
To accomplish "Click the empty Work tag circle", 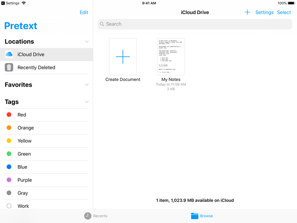I will click(9, 206).
